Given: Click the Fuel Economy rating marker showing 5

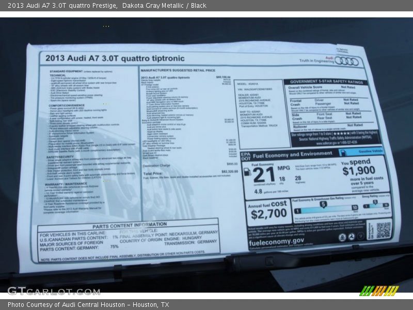Looking at the screenshot, I should [x=323, y=204].
